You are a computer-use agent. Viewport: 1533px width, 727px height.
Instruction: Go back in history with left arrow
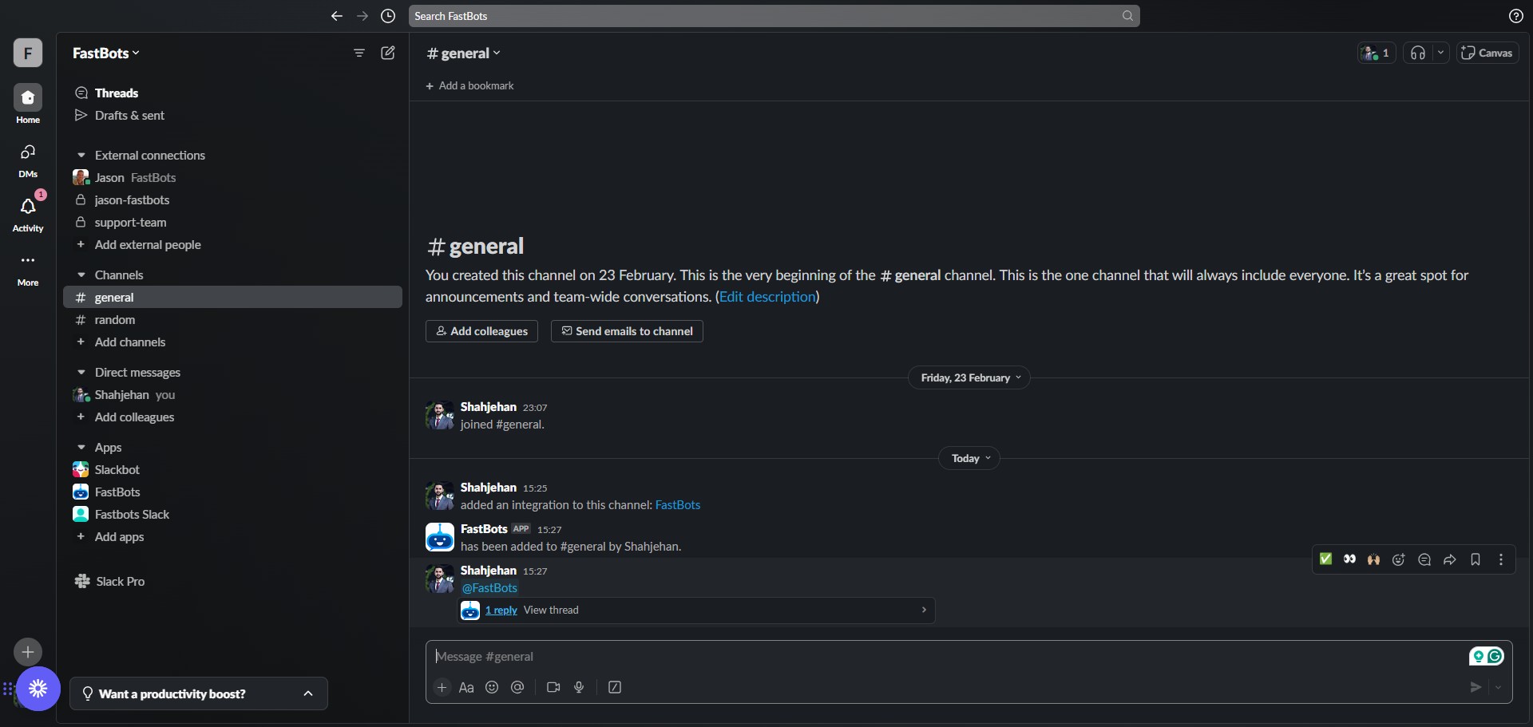tap(337, 16)
